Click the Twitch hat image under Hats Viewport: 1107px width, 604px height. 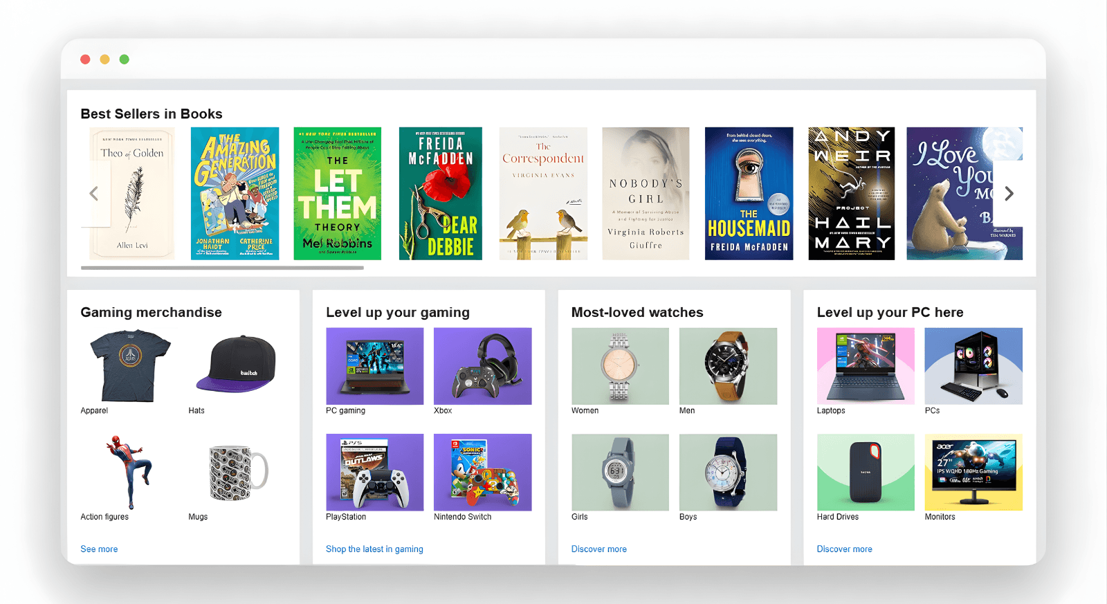click(x=236, y=365)
